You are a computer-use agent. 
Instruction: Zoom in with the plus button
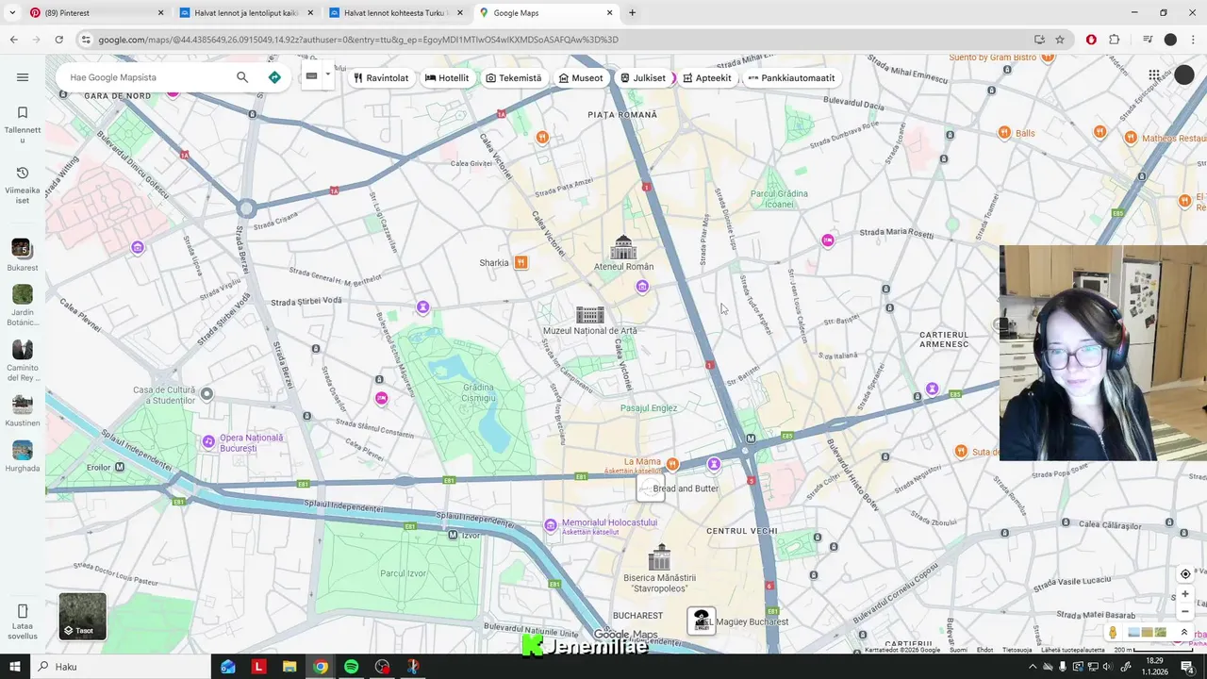1185,594
